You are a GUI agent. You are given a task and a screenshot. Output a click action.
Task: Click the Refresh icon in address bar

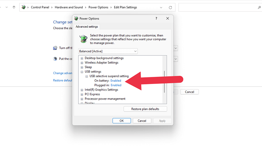[x=170, y=7]
